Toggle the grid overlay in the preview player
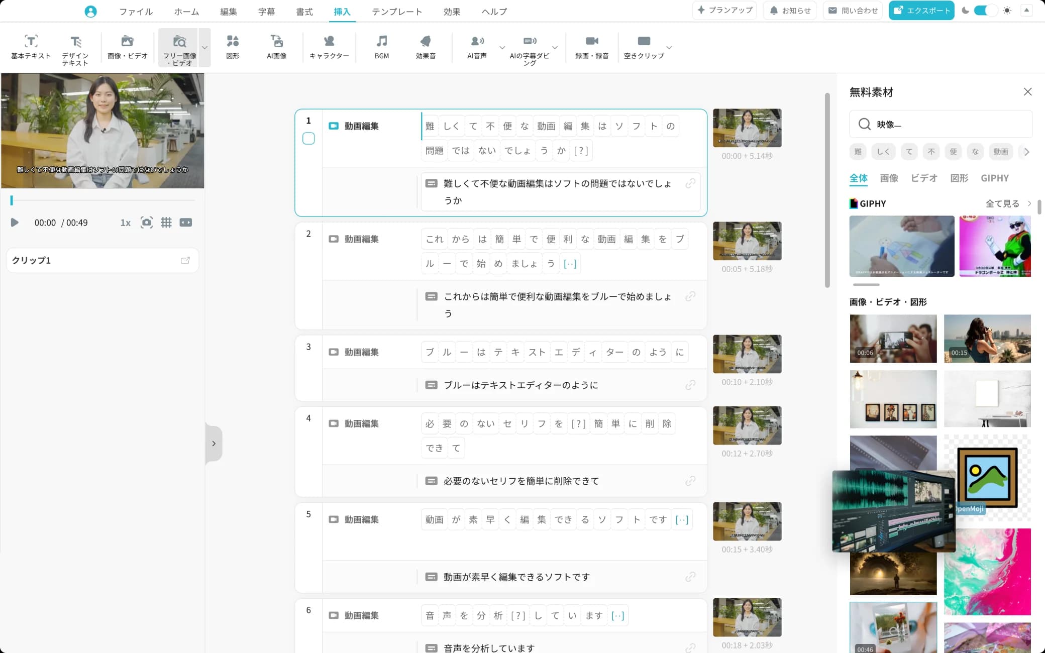This screenshot has width=1045, height=653. [x=166, y=222]
